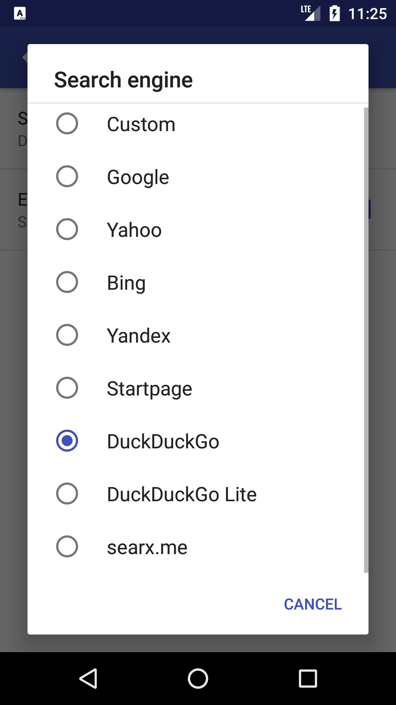This screenshot has height=705, width=396.
Task: Select Yandex radio button
Action: tap(67, 335)
